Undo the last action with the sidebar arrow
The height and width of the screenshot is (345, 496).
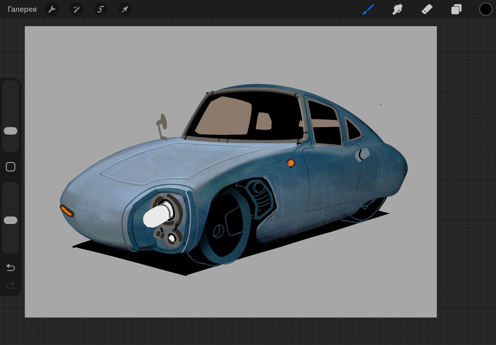pyautogui.click(x=10, y=268)
